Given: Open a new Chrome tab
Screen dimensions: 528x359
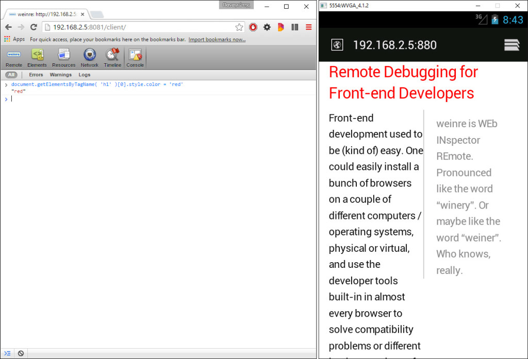Looking at the screenshot, I should pos(97,14).
